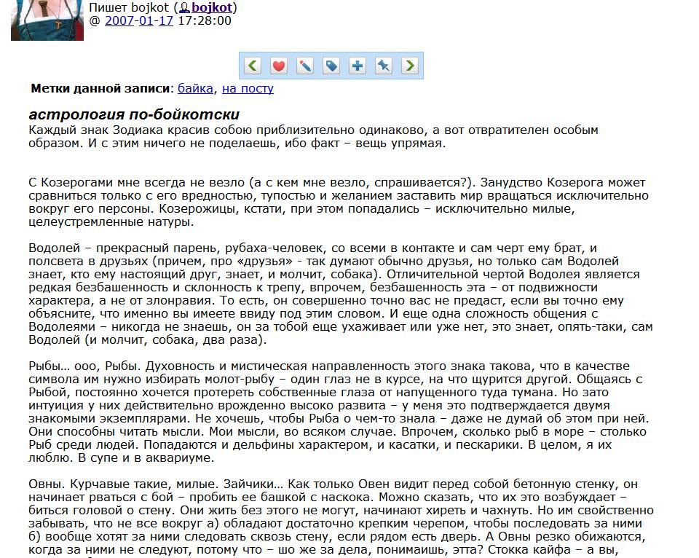Open the на посту tag link
This screenshot has width=699, height=558.
[248, 88]
